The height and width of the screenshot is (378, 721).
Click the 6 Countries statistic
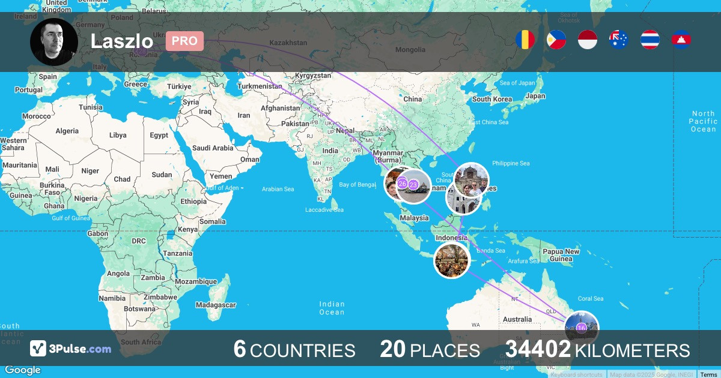(294, 349)
